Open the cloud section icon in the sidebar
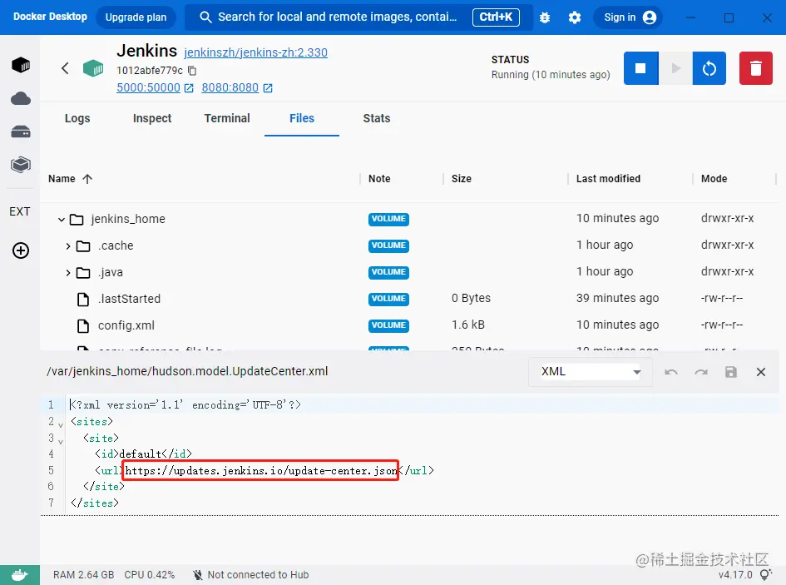786x585 pixels. (x=21, y=98)
